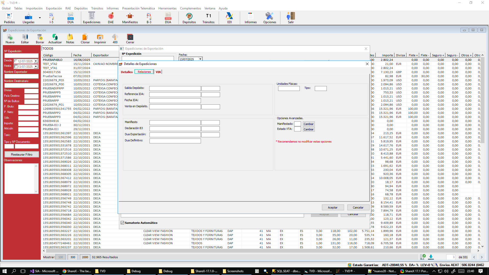This screenshot has width=489, height=275.
Task: Expand the Llegadas dropdown arrow
Action: [x=40, y=18]
